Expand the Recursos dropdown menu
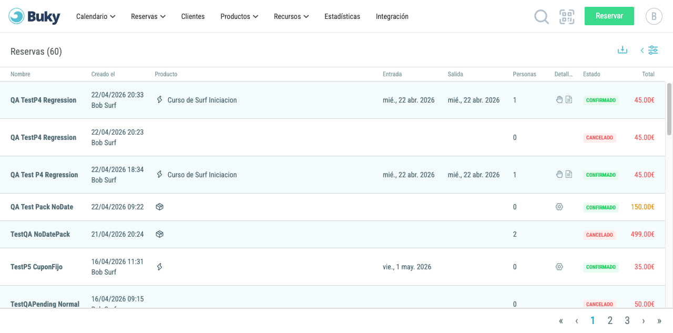The image size is (673, 333). (291, 16)
